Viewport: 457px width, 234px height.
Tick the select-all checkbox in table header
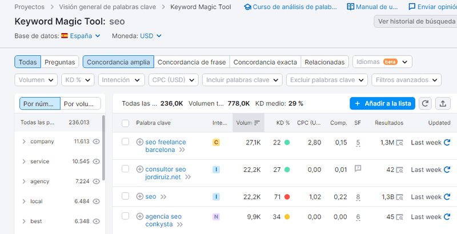click(x=125, y=123)
